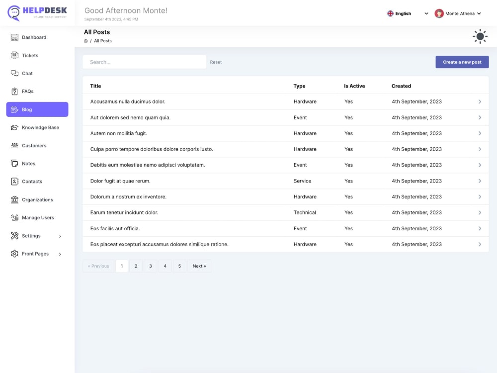
Task: Go to Dashboard in sidebar
Action: pyautogui.click(x=37, y=37)
